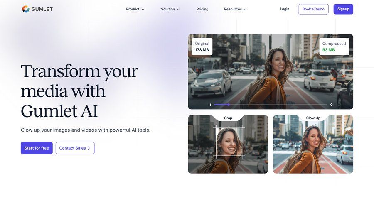Screen dimensions: 374x201
Task: Click the Compressed 63 MB label
Action: pyautogui.click(x=334, y=47)
